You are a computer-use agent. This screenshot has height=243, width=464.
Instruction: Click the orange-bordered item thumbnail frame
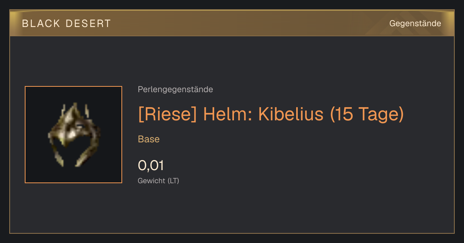(x=73, y=135)
